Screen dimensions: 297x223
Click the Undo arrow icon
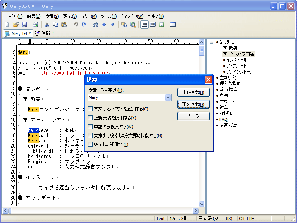click(75, 25)
